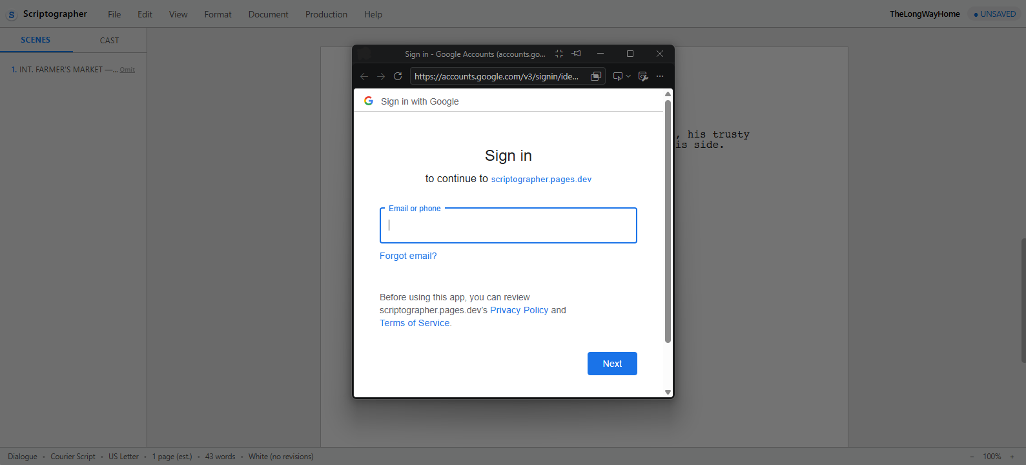Image resolution: width=1026 pixels, height=465 pixels.
Task: Open the cast icon dropdown arrow
Action: point(628,76)
